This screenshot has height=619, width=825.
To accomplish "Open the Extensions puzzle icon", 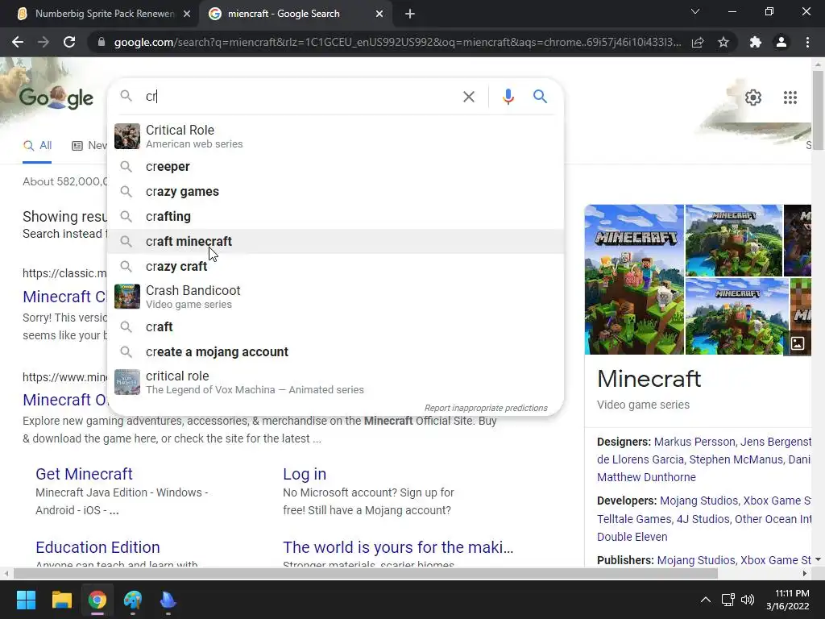I will click(756, 42).
